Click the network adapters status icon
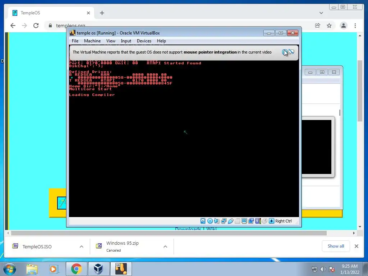 click(224, 221)
